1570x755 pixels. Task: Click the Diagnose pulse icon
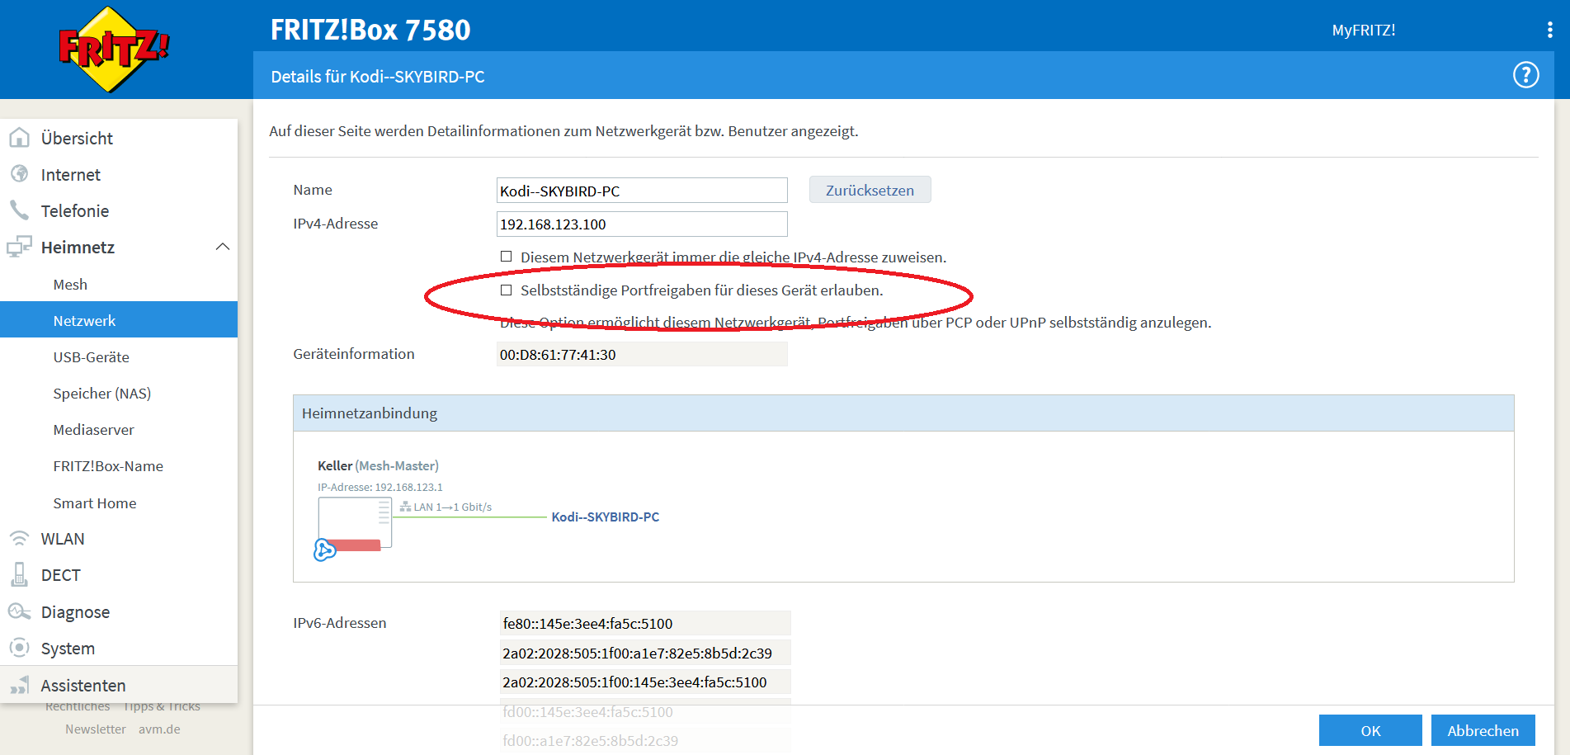(19, 611)
